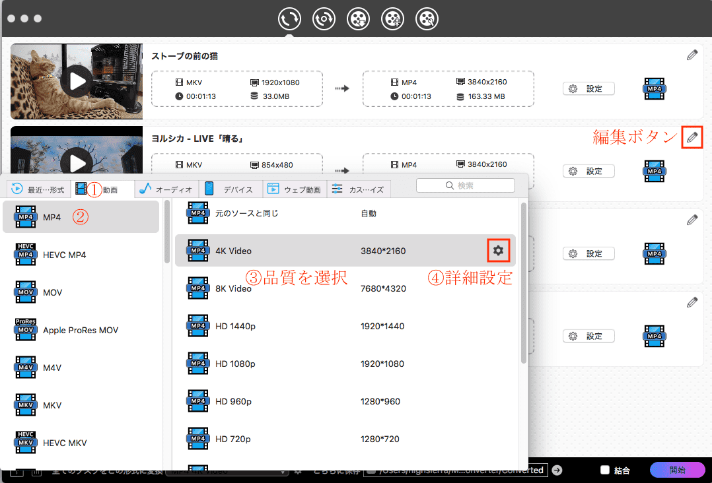712x483 pixels.
Task: Open the Convert tab in top toolbar
Action: (289, 18)
